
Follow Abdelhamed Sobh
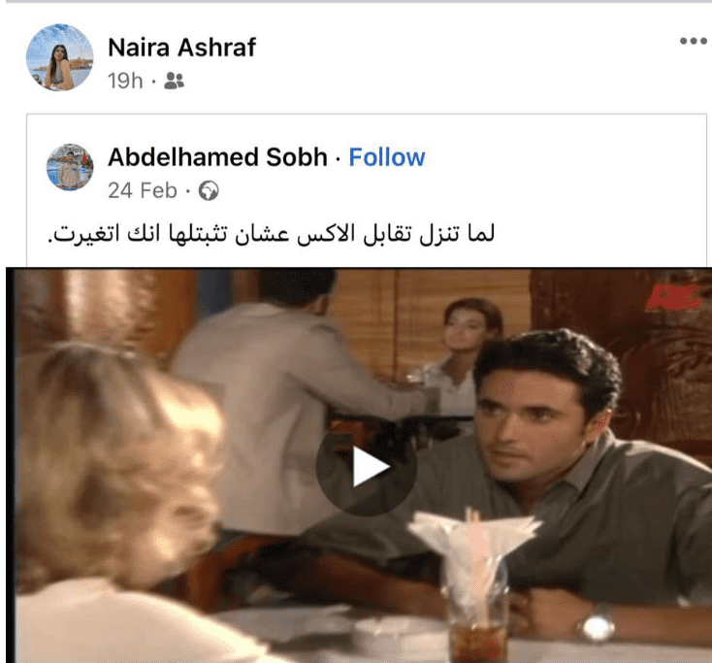386,157
